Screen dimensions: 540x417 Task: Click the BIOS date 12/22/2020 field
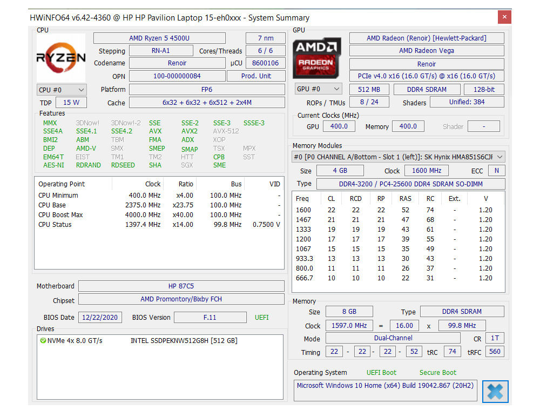(100, 318)
